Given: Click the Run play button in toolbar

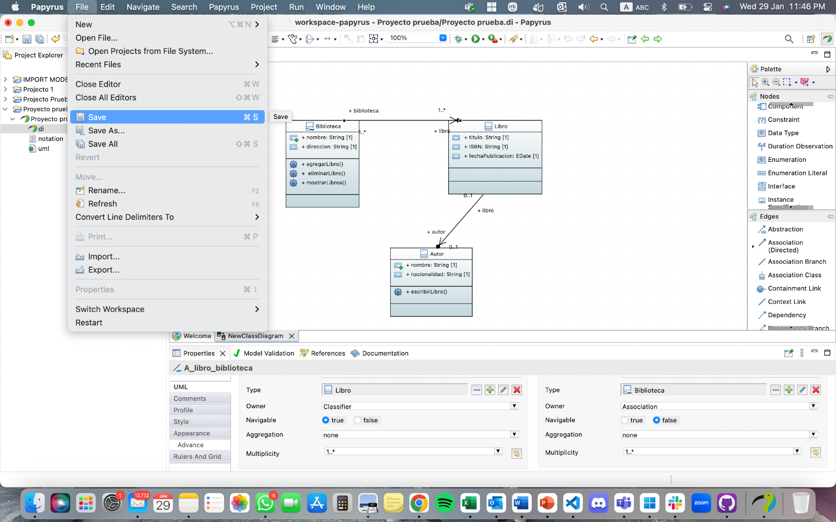Looking at the screenshot, I should point(475,39).
